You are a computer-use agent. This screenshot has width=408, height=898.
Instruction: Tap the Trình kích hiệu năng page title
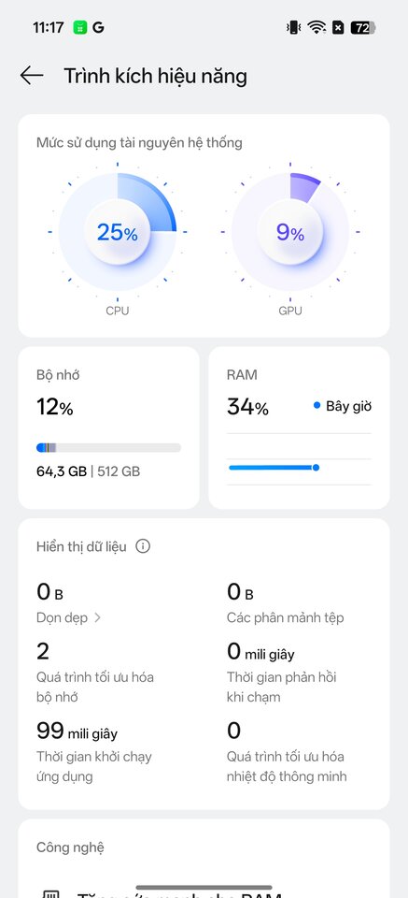coord(155,76)
